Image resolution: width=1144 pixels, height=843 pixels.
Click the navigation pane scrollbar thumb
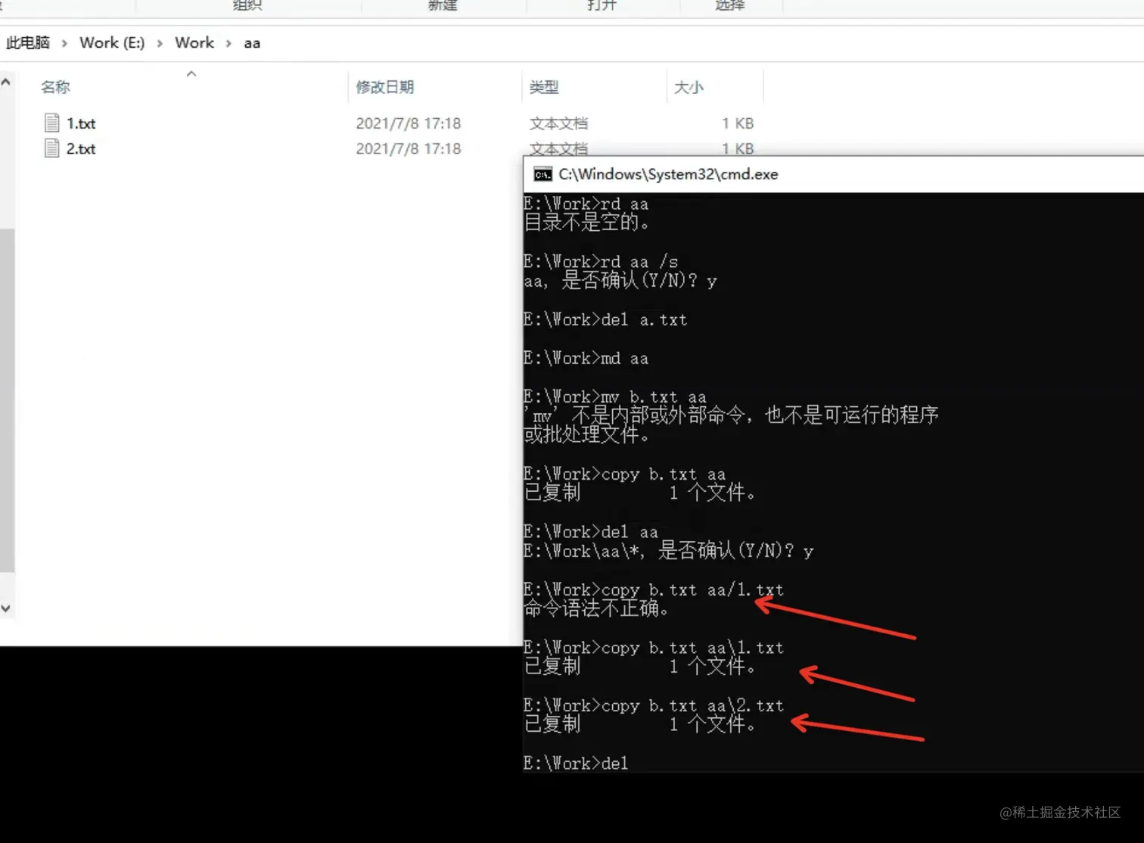(7, 400)
